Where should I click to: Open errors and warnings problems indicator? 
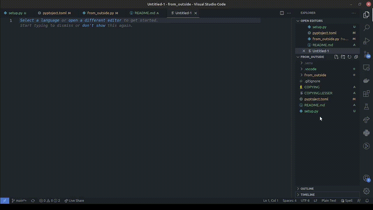coord(50,201)
